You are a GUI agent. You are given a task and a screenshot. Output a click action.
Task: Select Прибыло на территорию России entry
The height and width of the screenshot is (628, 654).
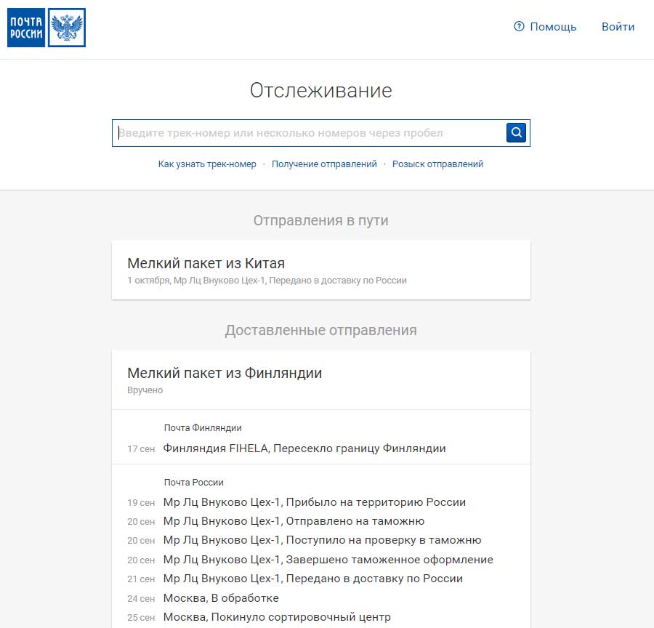point(314,502)
